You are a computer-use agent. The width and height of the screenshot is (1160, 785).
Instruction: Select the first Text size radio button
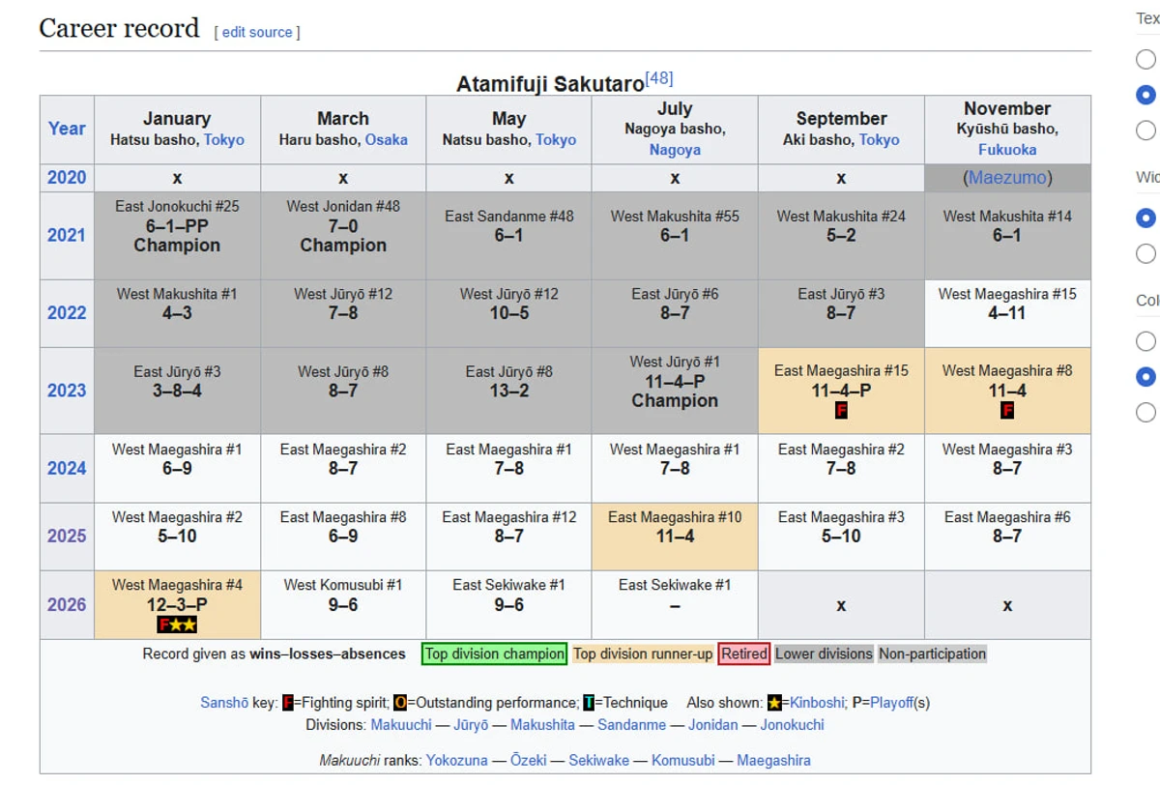pos(1145,60)
